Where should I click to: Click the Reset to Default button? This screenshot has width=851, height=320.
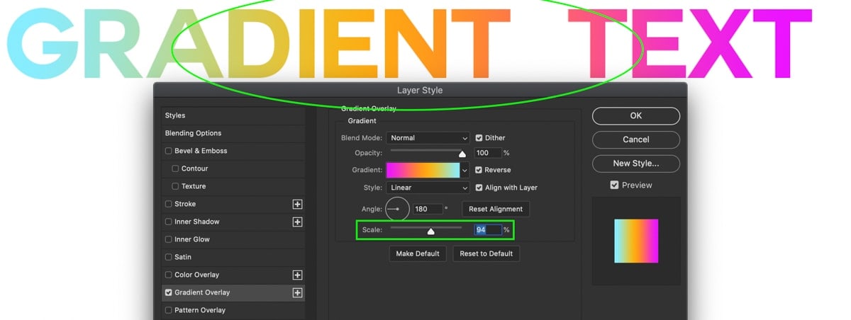486,253
